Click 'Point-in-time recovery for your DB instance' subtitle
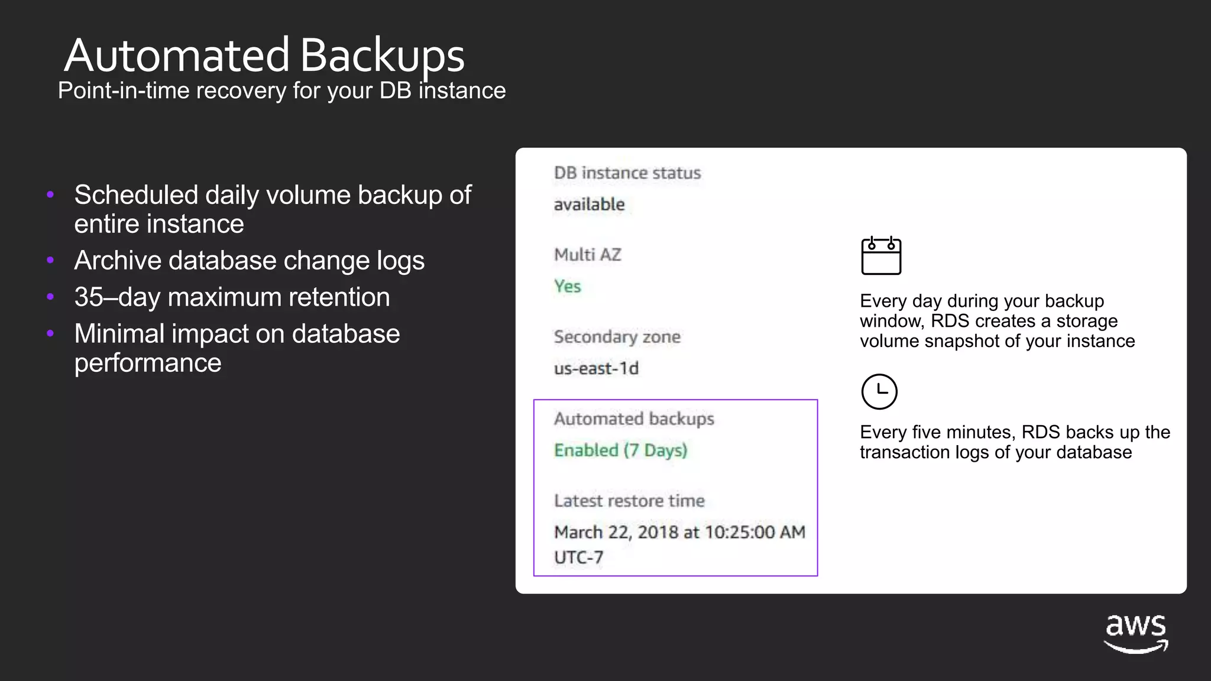 tap(281, 90)
